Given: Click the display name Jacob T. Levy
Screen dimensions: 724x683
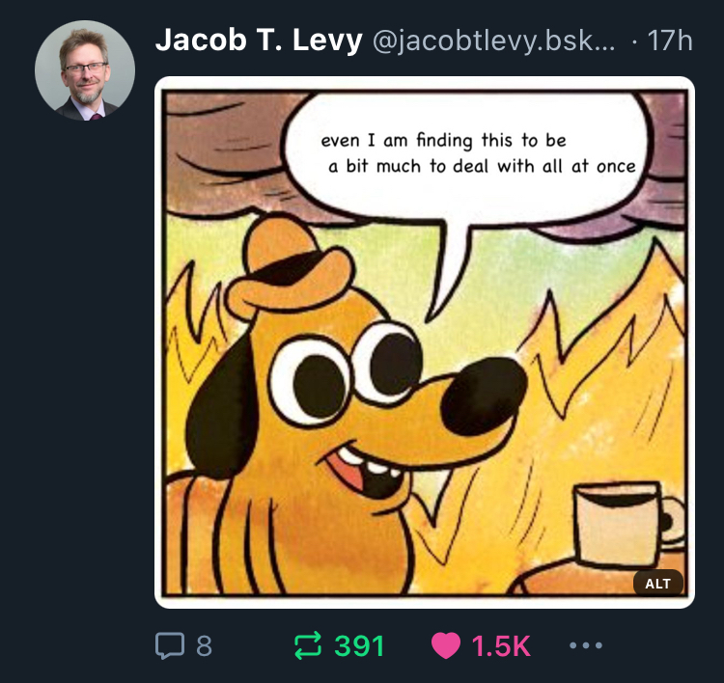Looking at the screenshot, I should pyautogui.click(x=259, y=41).
